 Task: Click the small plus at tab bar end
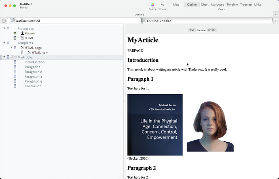(x=276, y=21)
